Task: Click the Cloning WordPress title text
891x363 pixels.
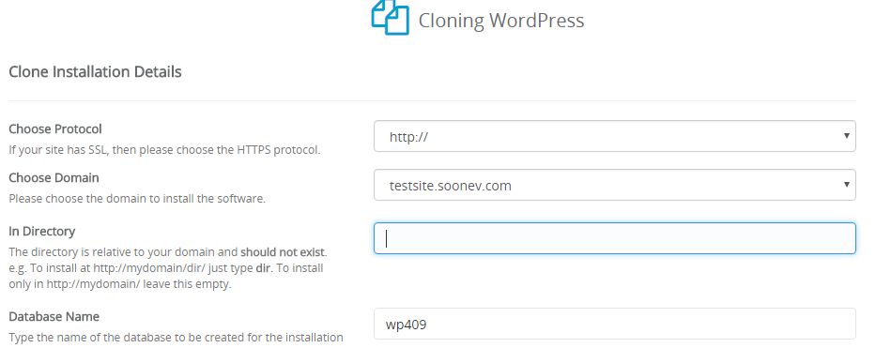Action: tap(501, 21)
